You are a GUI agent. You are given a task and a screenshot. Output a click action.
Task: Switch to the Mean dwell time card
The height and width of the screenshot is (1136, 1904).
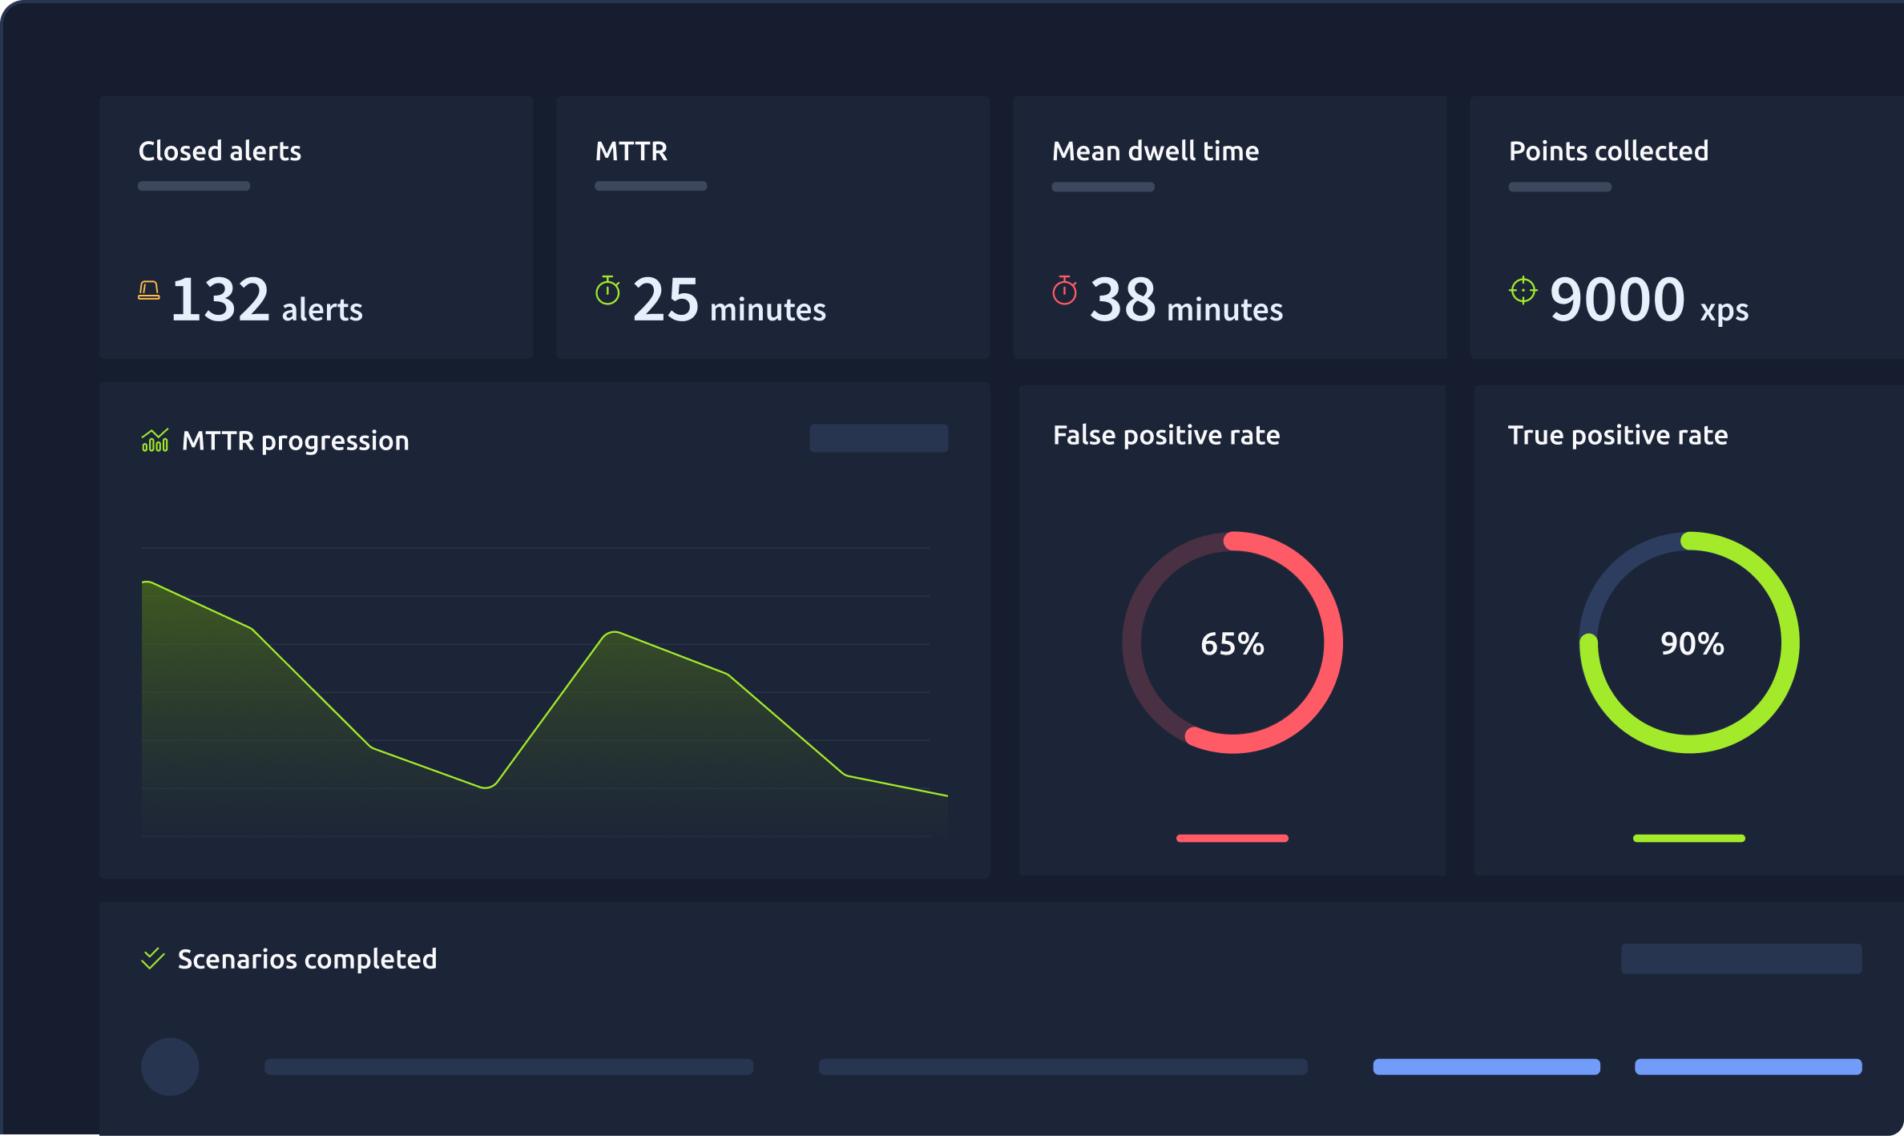pos(1230,228)
